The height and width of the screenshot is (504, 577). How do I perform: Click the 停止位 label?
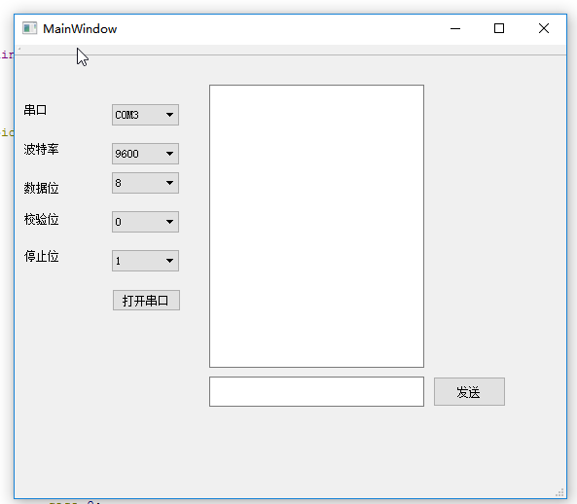41,256
